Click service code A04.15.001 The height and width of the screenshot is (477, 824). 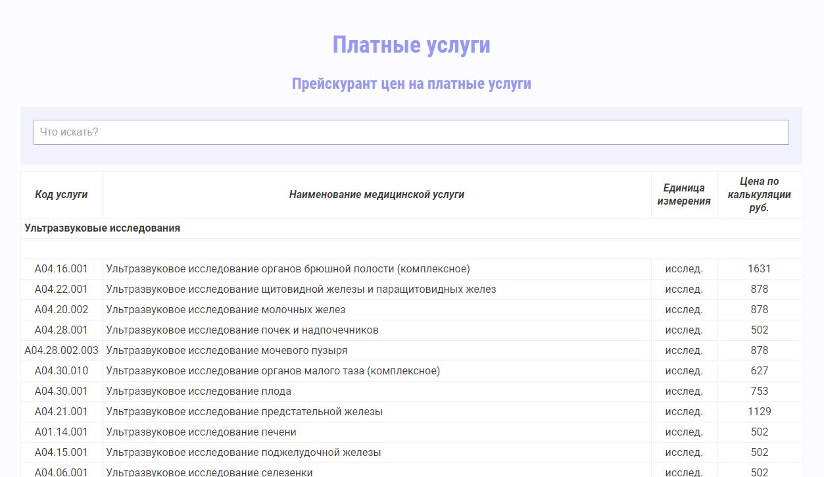pyautogui.click(x=61, y=453)
